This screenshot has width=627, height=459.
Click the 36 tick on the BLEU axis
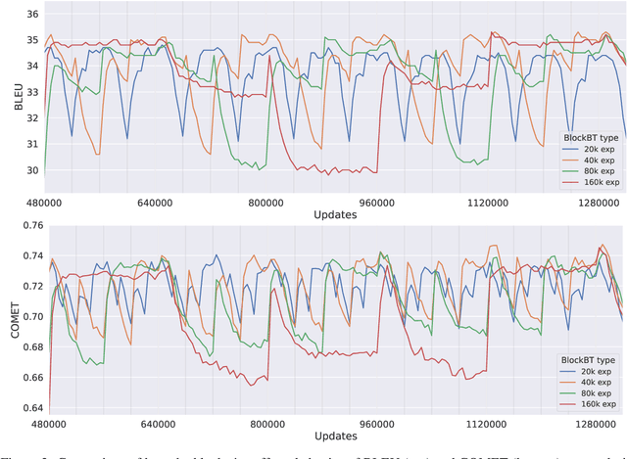pos(33,15)
